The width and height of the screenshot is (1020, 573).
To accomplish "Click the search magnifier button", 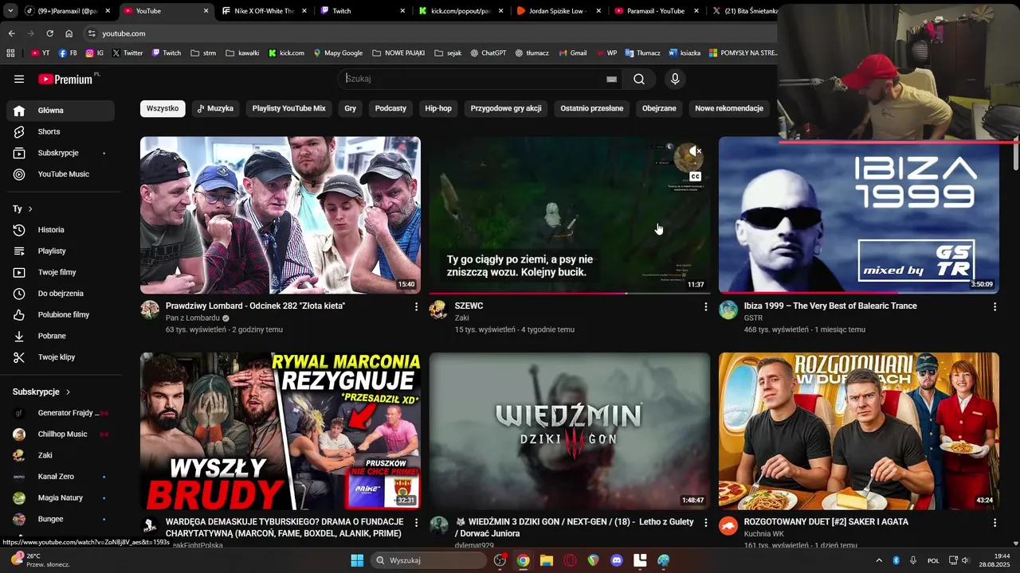I will pos(639,79).
